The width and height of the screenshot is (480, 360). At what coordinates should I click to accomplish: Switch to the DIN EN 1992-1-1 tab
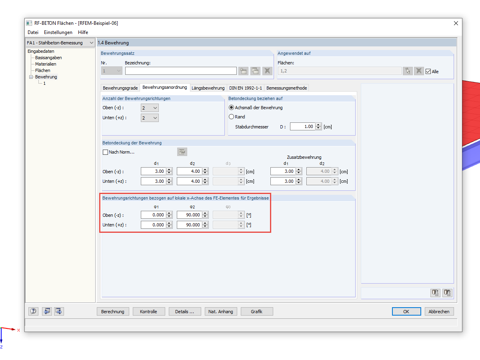click(246, 88)
